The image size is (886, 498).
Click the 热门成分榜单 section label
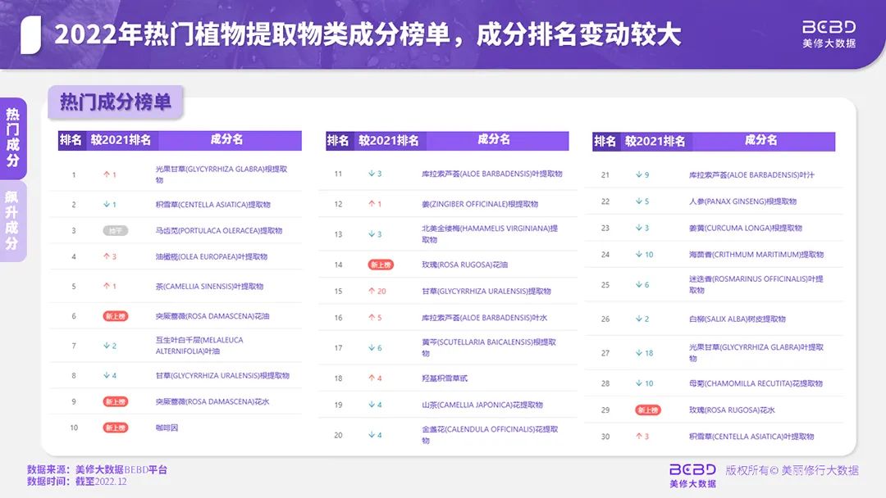point(116,102)
